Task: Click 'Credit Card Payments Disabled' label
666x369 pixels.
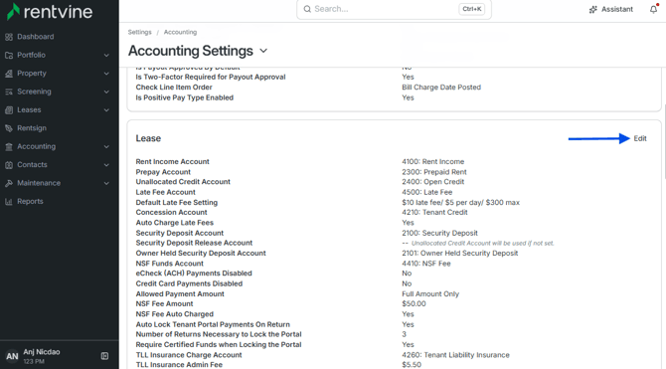Action: pyautogui.click(x=189, y=284)
